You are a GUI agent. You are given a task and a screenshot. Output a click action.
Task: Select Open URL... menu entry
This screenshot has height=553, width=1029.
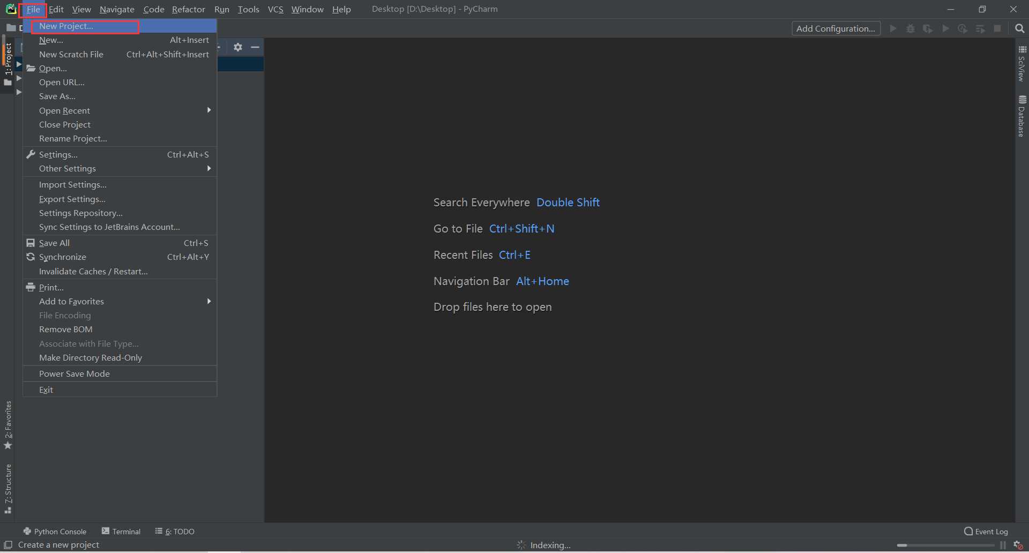point(120,82)
